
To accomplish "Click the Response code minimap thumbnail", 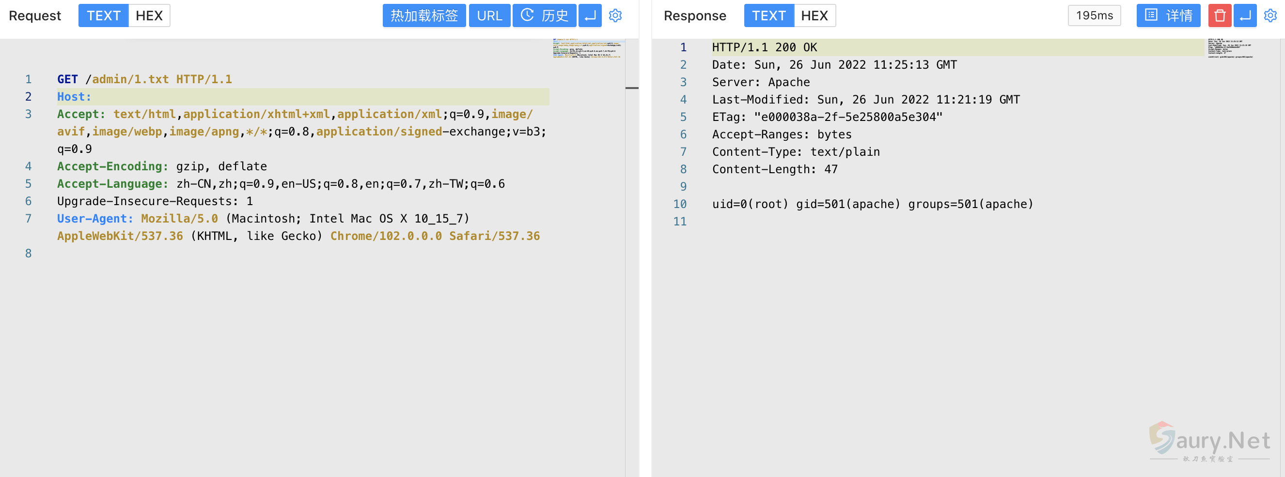I will (1230, 48).
